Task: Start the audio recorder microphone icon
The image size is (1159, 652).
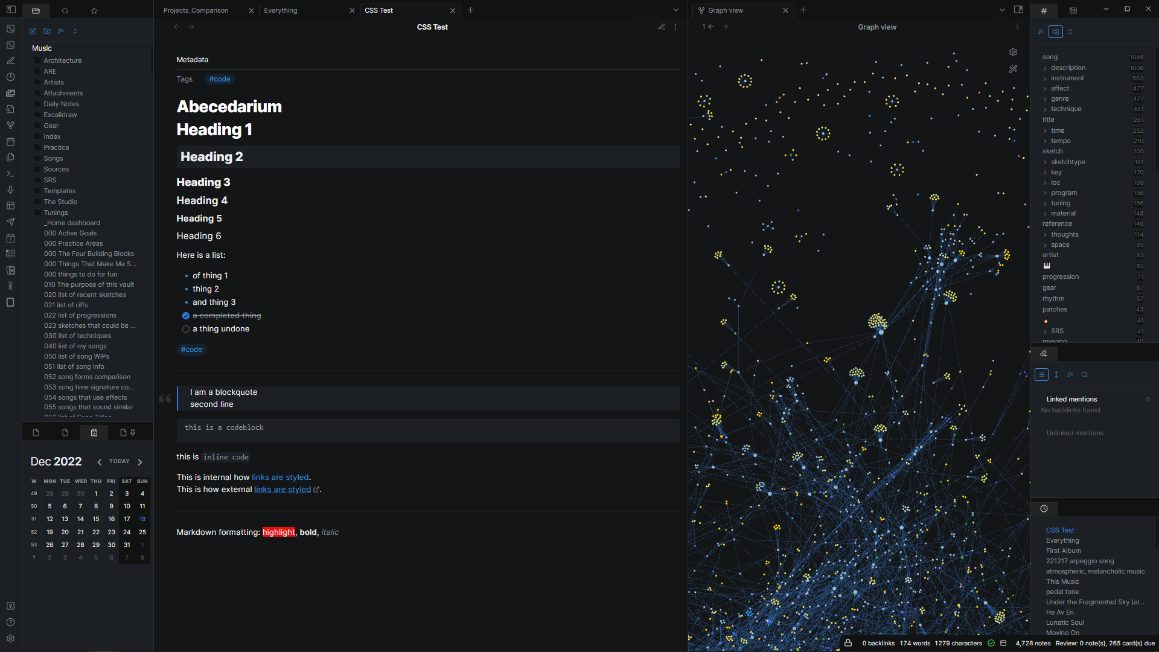Action: tap(10, 190)
